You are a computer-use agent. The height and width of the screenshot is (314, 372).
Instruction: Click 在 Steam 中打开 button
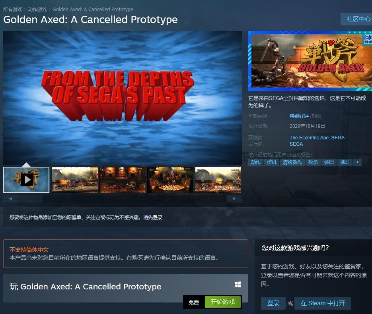323,303
